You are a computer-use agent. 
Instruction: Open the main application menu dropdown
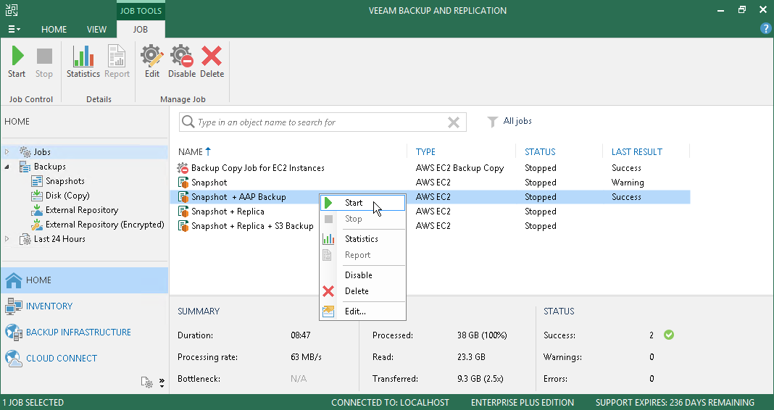coord(14,29)
